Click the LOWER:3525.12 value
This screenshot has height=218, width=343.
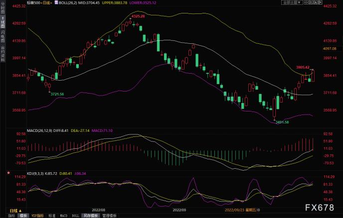pyautogui.click(x=143, y=3)
